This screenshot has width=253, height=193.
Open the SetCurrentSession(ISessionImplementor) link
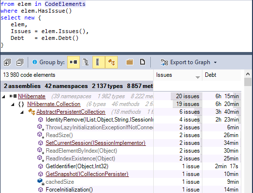[x=96, y=143]
